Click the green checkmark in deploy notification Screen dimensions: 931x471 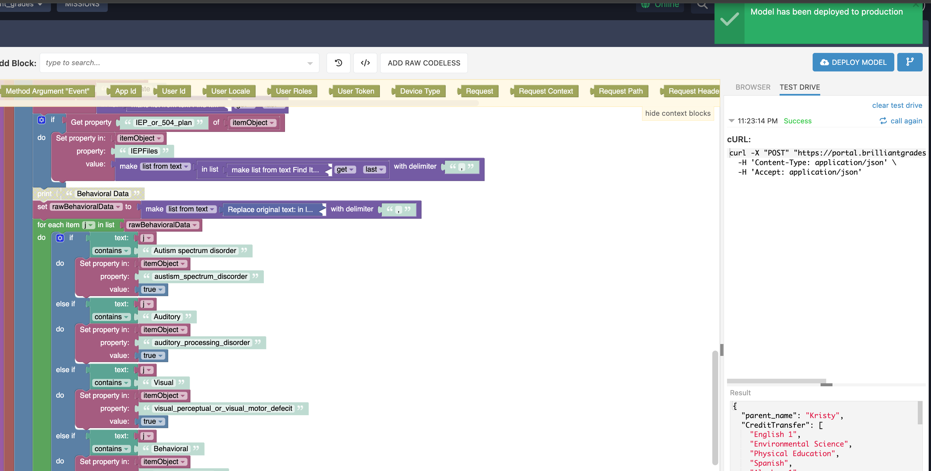click(x=729, y=19)
